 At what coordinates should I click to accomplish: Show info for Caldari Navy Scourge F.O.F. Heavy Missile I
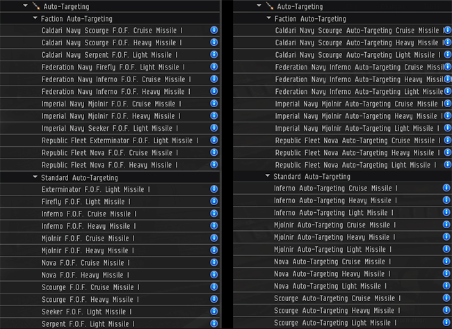pyautogui.click(x=214, y=42)
